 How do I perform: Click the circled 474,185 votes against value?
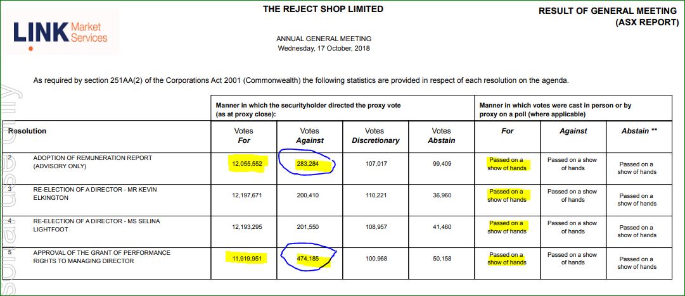click(307, 259)
